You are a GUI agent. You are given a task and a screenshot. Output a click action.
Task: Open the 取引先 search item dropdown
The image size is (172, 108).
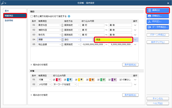click(x=49, y=35)
